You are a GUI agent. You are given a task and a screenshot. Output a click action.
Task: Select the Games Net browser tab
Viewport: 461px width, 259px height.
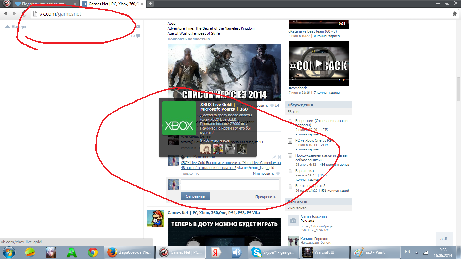pos(113,4)
